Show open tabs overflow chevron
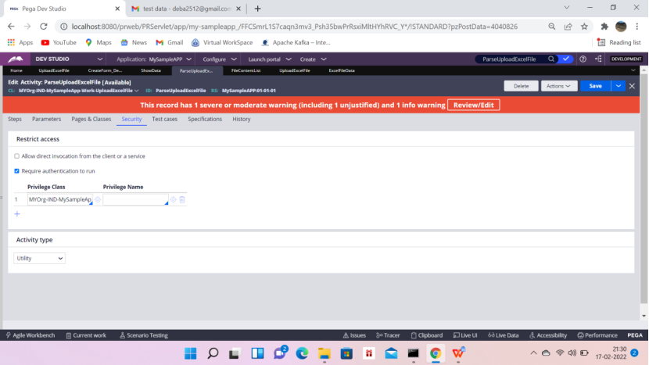This screenshot has height=365, width=649. click(x=633, y=70)
